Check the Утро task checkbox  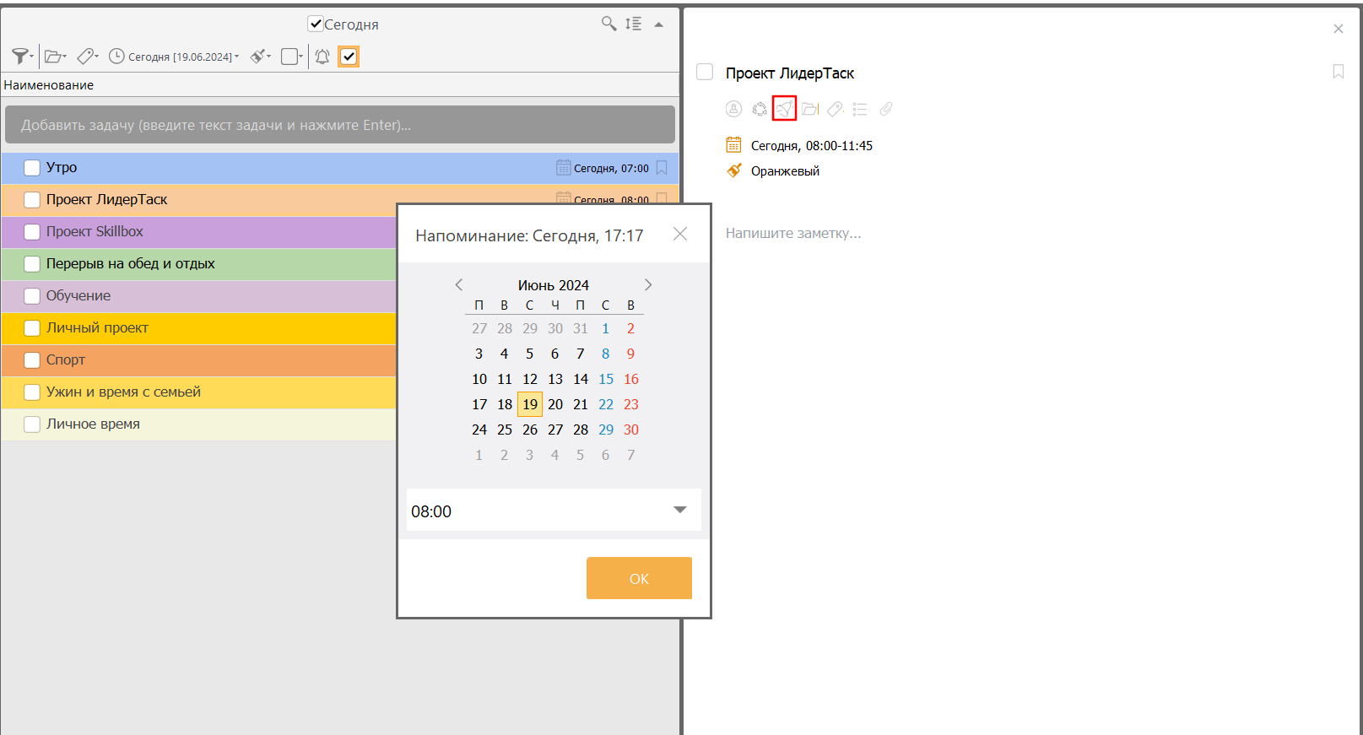pos(32,168)
